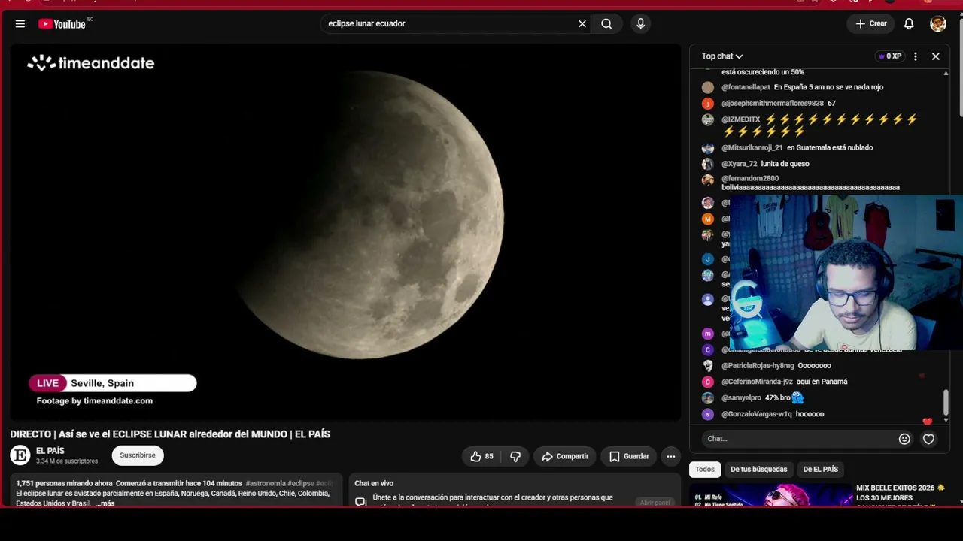This screenshot has height=541, width=963.
Task: Close the live chat panel
Action: 936,56
